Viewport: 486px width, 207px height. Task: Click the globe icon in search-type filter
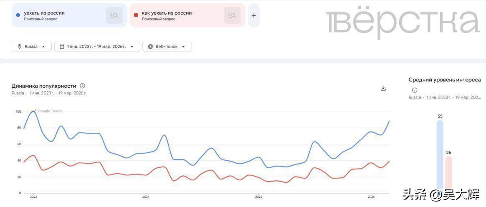click(x=150, y=47)
